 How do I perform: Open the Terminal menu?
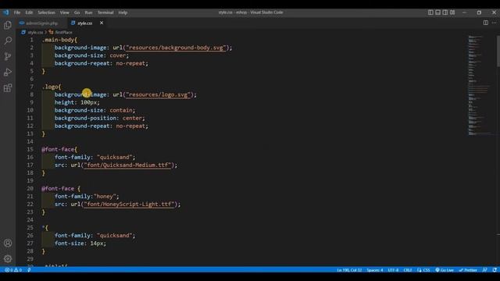click(x=105, y=12)
